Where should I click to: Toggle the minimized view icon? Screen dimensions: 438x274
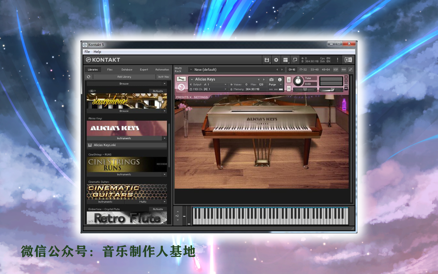tap(295, 60)
